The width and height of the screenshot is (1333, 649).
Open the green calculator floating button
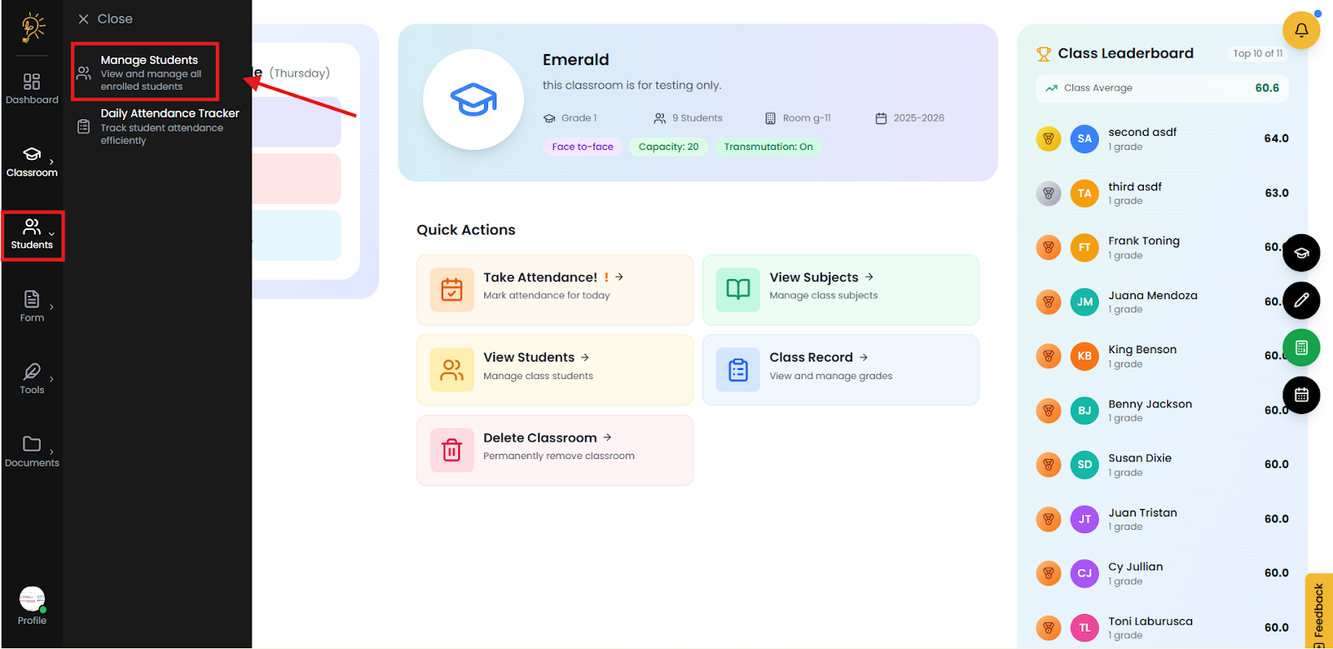point(1301,347)
